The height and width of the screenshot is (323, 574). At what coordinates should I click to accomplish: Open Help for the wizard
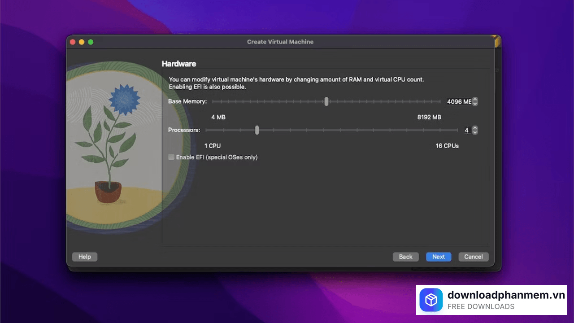click(x=85, y=257)
